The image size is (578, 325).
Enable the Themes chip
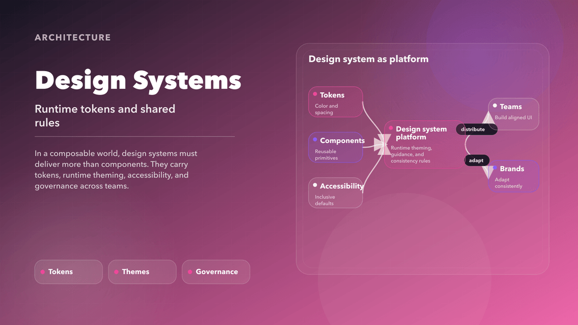pyautogui.click(x=142, y=272)
